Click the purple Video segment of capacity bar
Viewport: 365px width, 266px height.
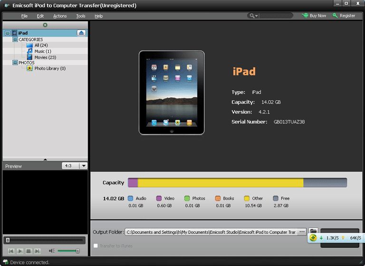[x=133, y=183]
